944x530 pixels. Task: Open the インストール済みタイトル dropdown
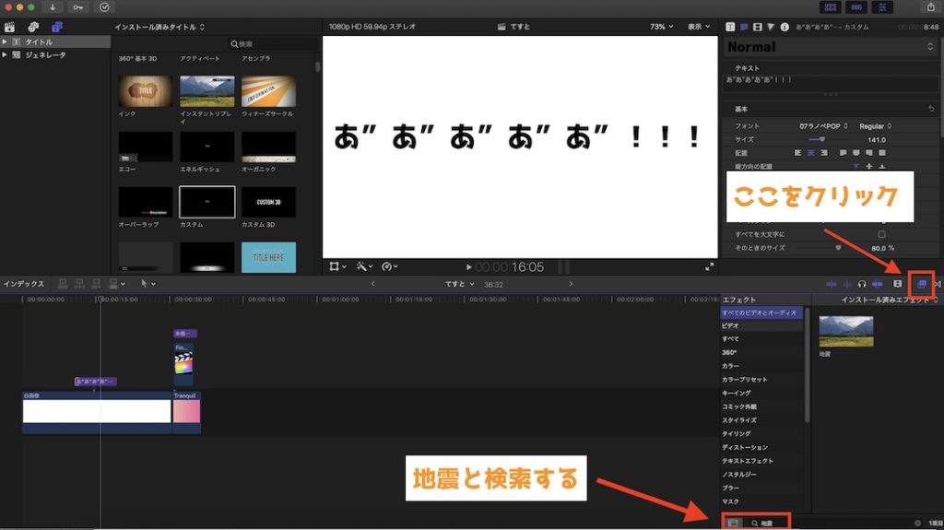159,27
